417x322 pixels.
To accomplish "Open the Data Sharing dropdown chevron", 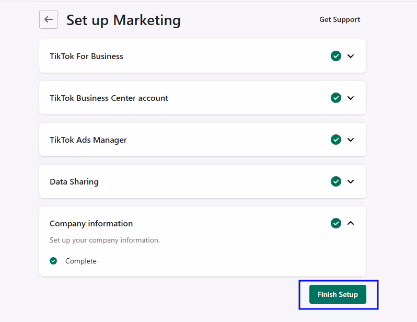I will click(351, 181).
